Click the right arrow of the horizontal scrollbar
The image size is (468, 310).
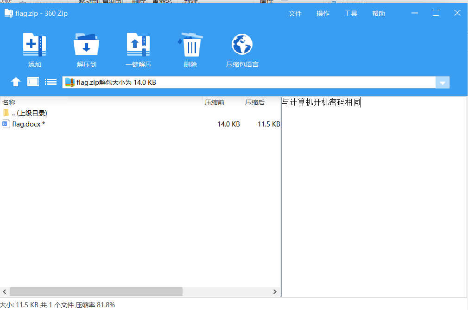coord(275,291)
